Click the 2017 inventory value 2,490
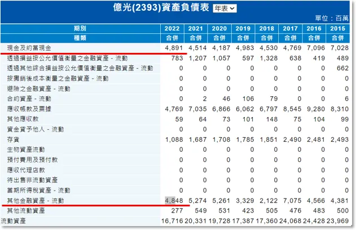356x230 pixels. (x=292, y=139)
